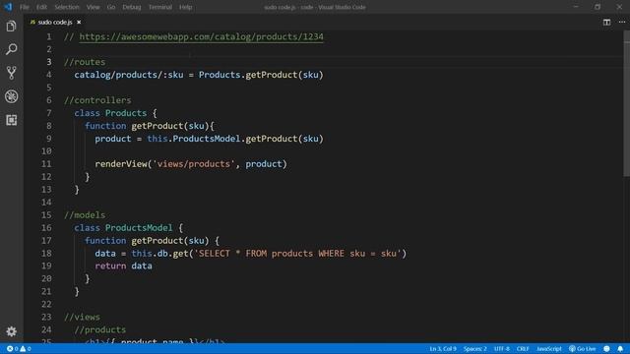This screenshot has width=630, height=354.
Task: Click line number 7 in the gutter
Action: click(x=48, y=113)
